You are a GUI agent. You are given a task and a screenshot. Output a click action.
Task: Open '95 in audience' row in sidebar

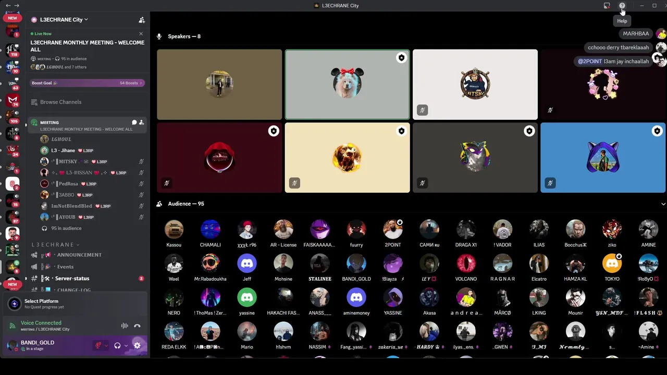coord(66,228)
